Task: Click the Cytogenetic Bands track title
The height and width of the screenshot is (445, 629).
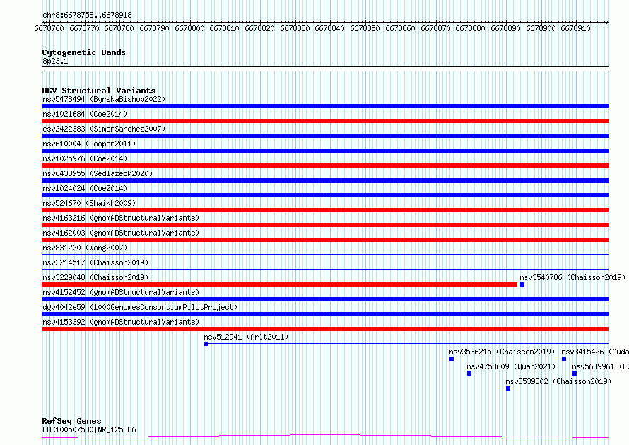Action: [x=84, y=52]
